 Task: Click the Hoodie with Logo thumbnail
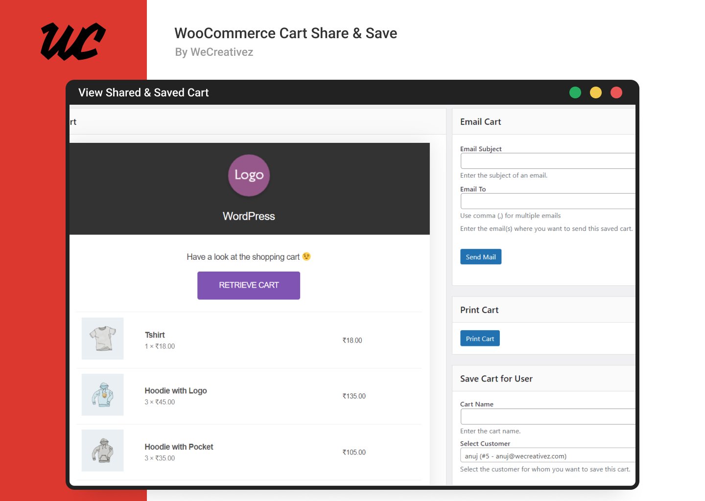(102, 395)
